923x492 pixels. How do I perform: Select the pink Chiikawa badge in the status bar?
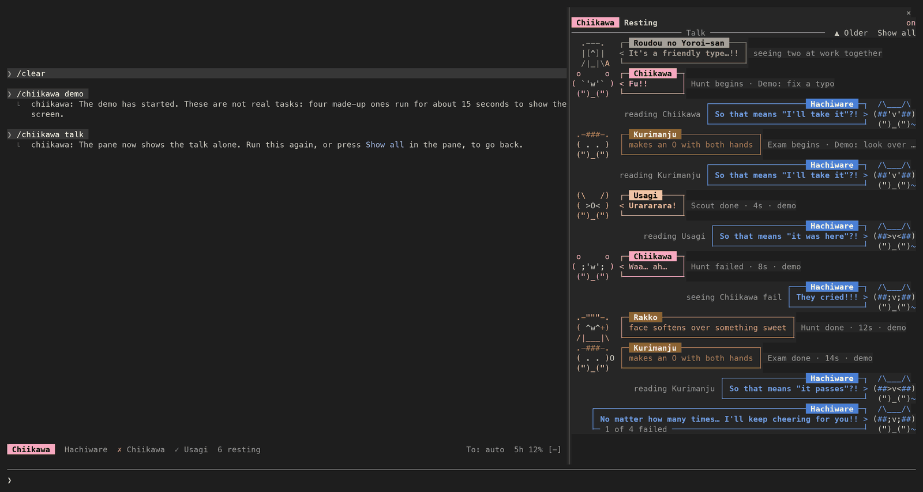(x=31, y=450)
